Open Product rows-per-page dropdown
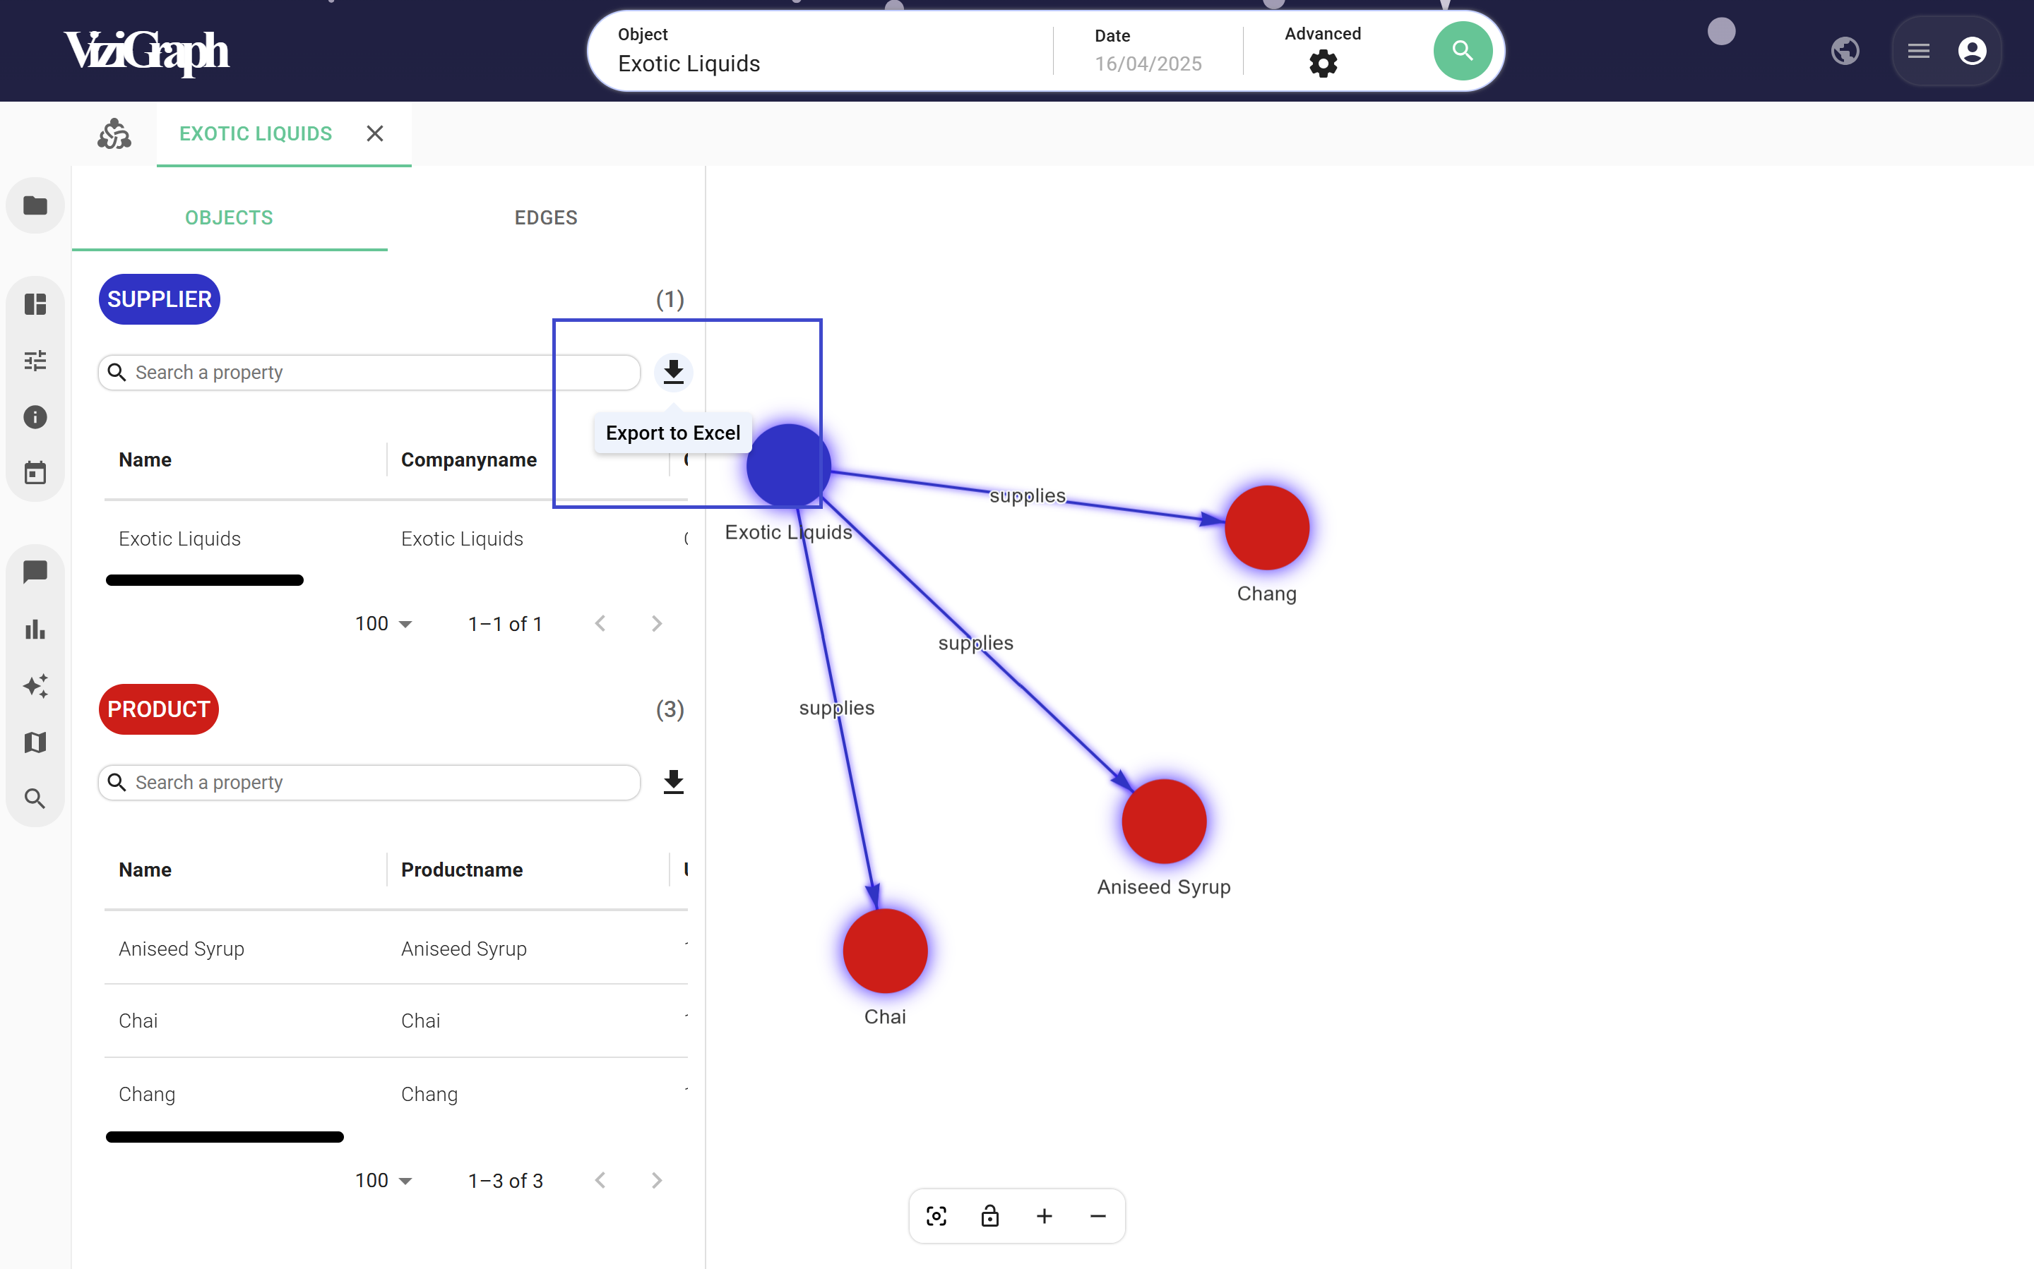The height and width of the screenshot is (1269, 2034). (383, 1181)
